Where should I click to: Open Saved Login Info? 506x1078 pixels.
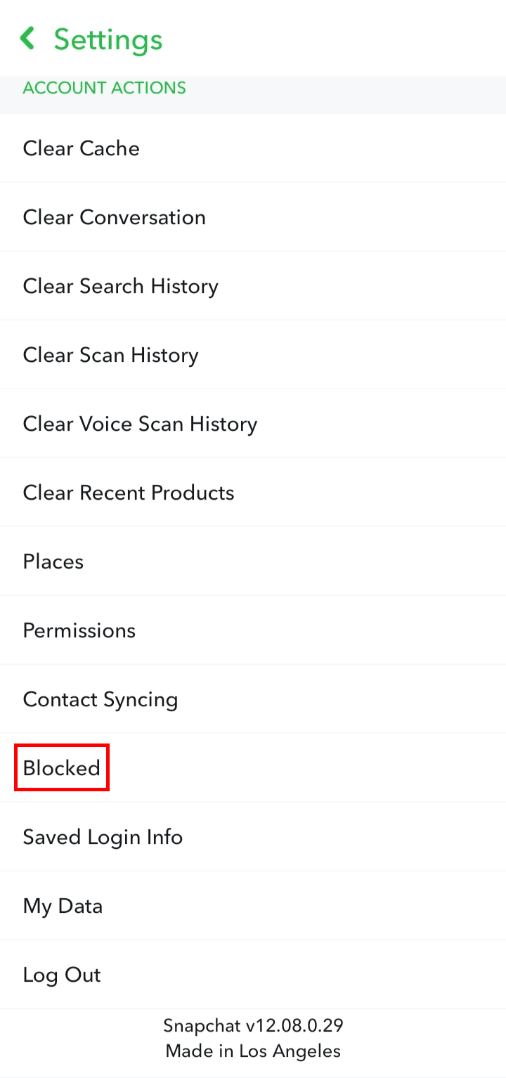[103, 837]
